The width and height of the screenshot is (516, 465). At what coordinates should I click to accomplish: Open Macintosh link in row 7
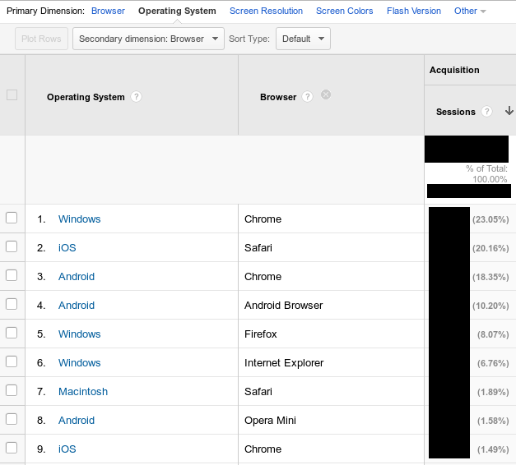[83, 391]
